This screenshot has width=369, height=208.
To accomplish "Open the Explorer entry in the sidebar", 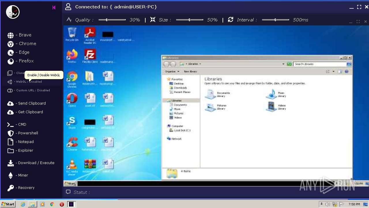I will 20,151.
